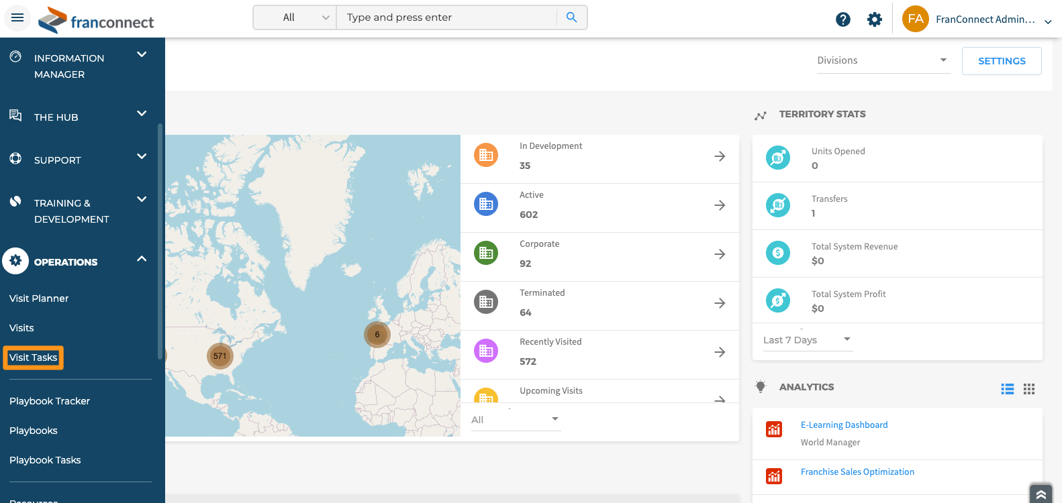Open the Last 7 Days dropdown

click(808, 340)
